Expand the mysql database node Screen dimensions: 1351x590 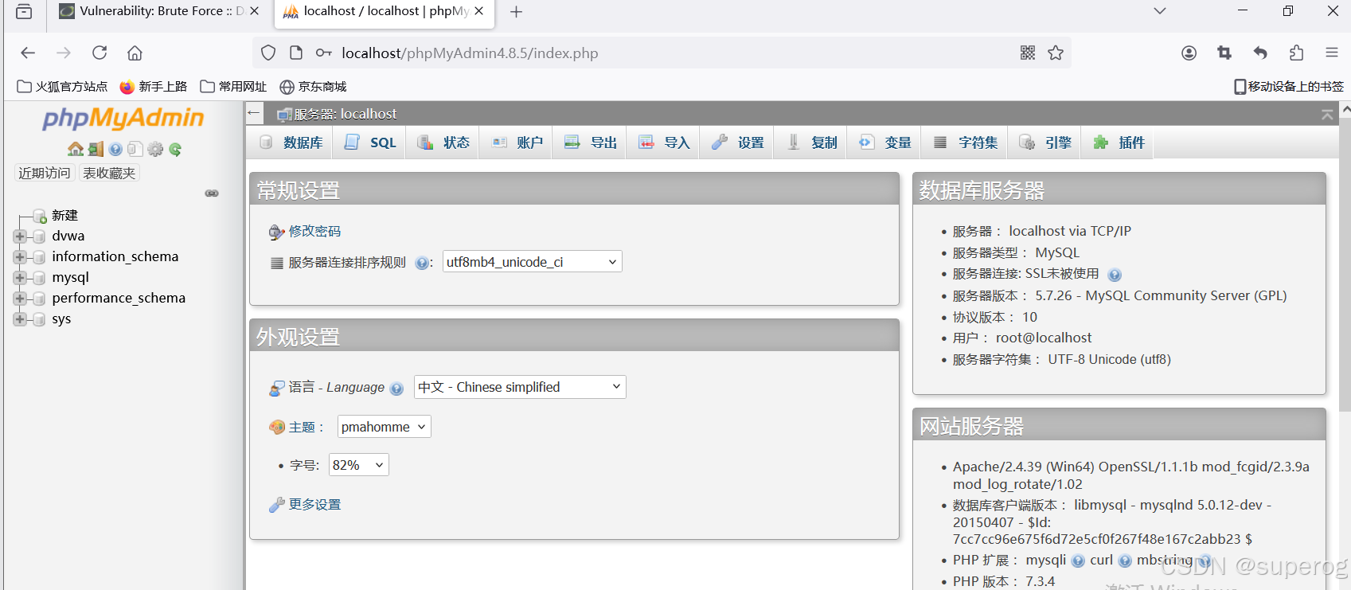pos(20,278)
